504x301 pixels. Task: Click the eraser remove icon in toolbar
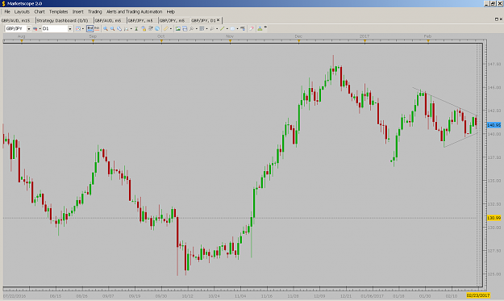[x=252, y=28]
